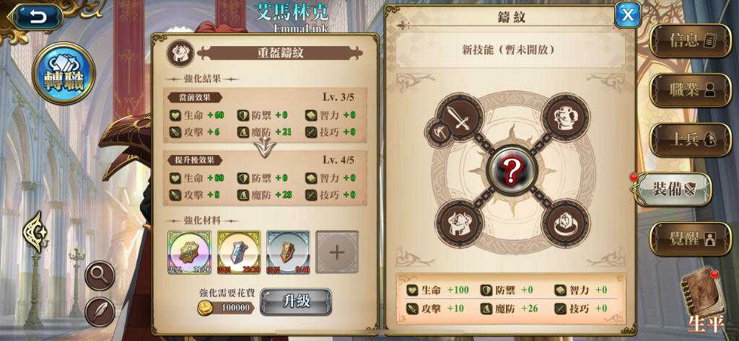Switch to the 信息 tab
Viewport: 739px width, 341px height.
[691, 40]
